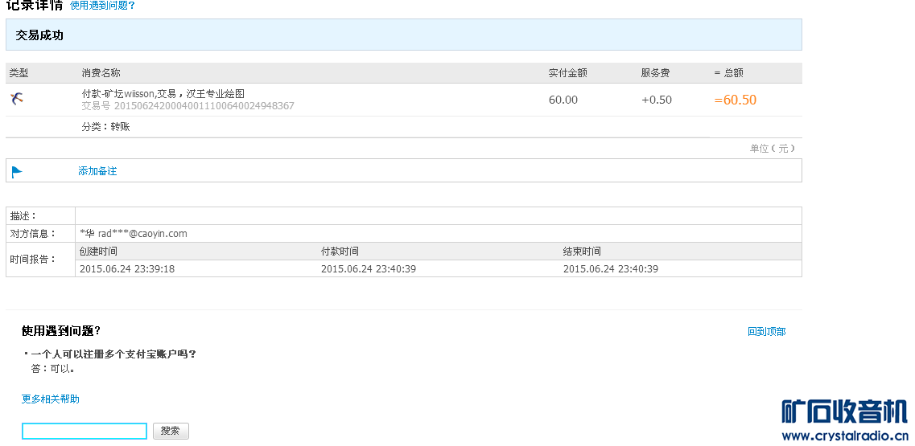Click the 回到顶部 link
915x446 pixels.
click(766, 331)
